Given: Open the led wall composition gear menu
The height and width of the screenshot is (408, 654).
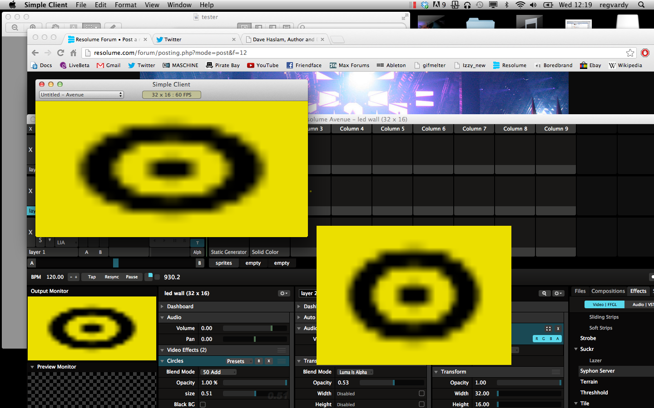Looking at the screenshot, I should click(283, 293).
